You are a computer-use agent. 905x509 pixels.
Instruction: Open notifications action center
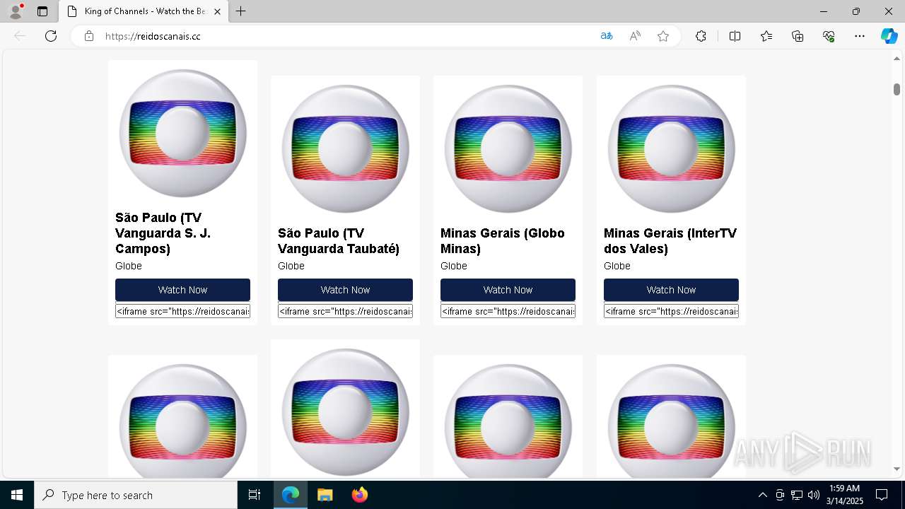point(882,495)
